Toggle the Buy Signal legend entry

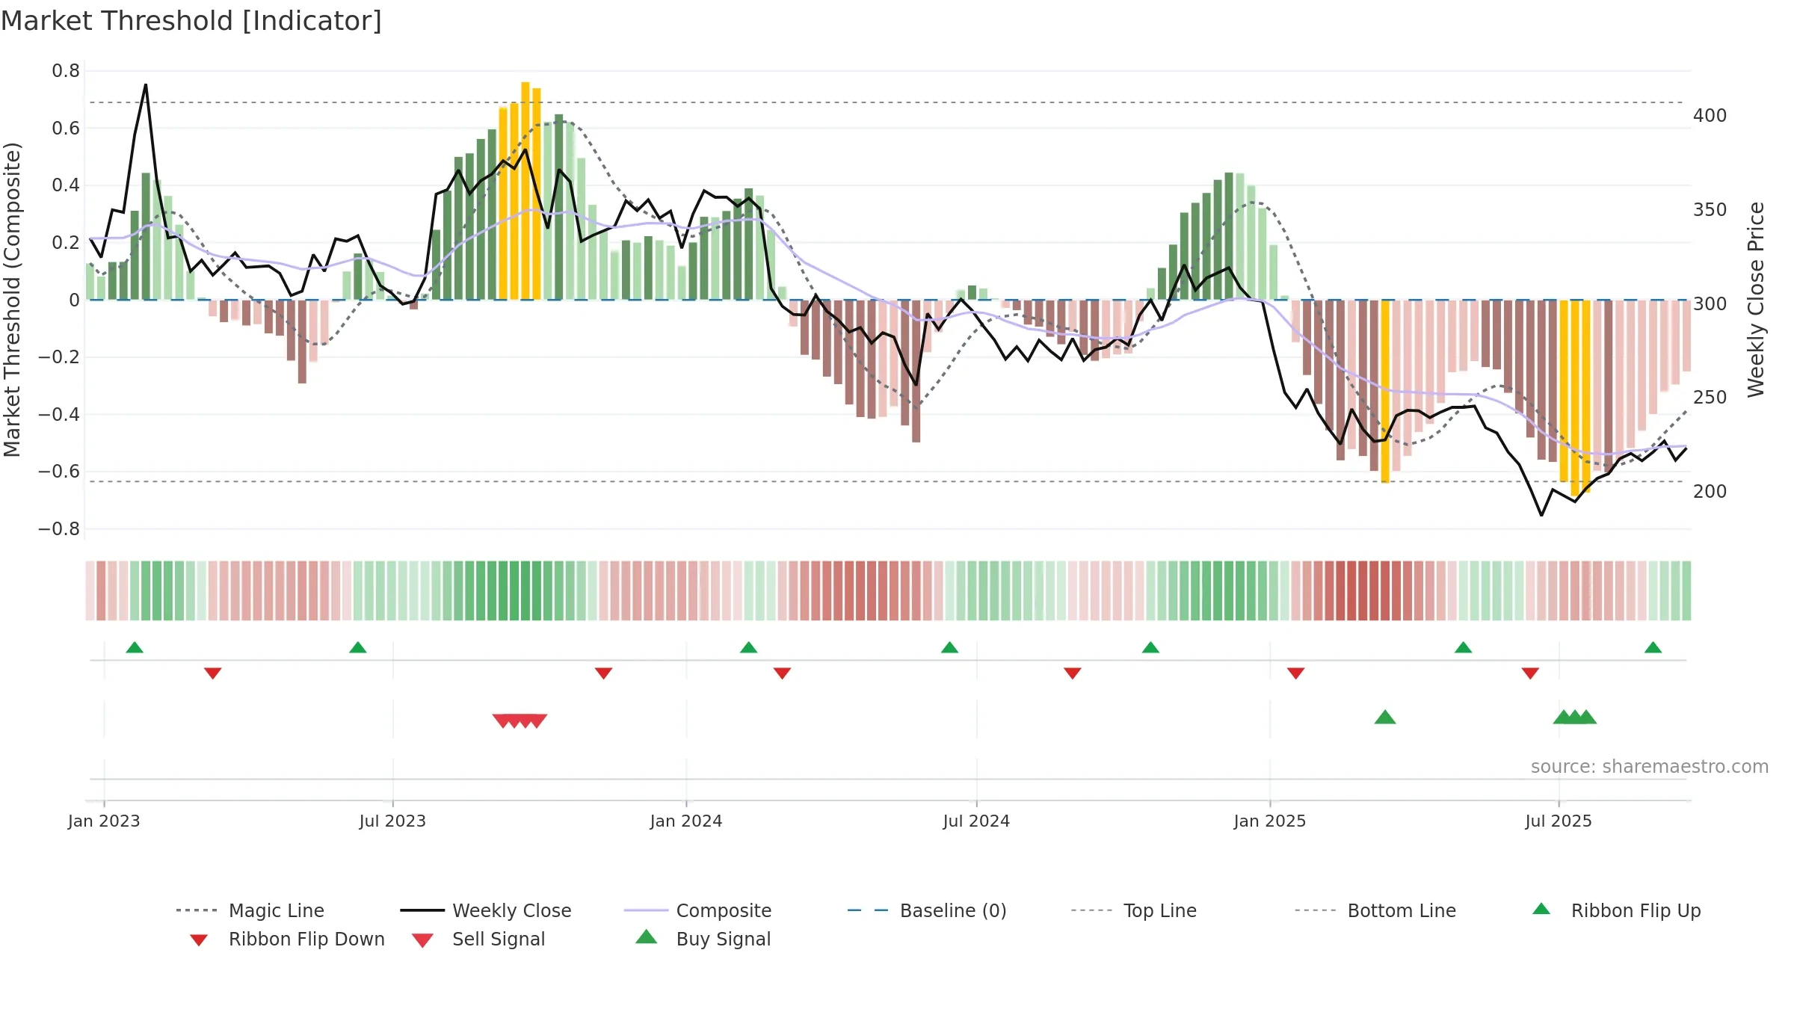pyautogui.click(x=703, y=939)
